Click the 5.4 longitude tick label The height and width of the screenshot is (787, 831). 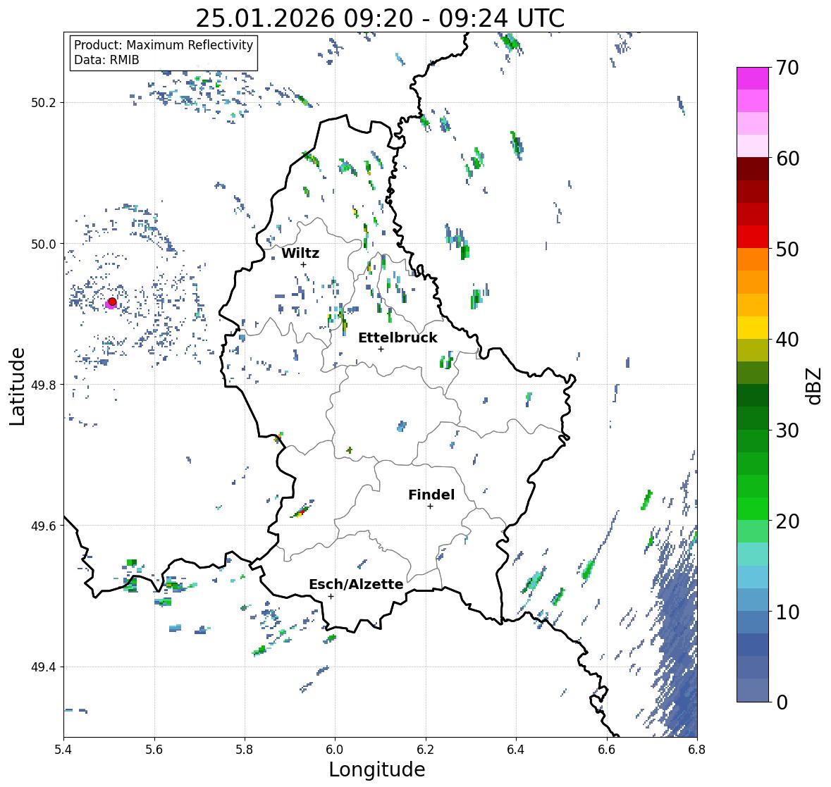(x=63, y=750)
